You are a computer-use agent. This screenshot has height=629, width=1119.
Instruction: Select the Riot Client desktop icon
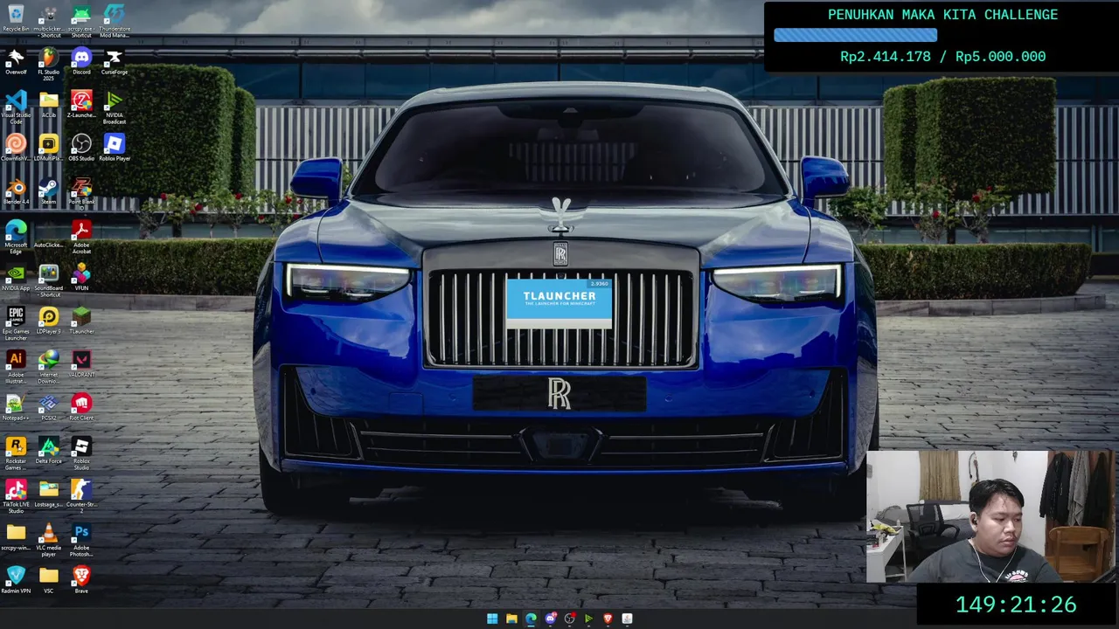[x=81, y=407]
